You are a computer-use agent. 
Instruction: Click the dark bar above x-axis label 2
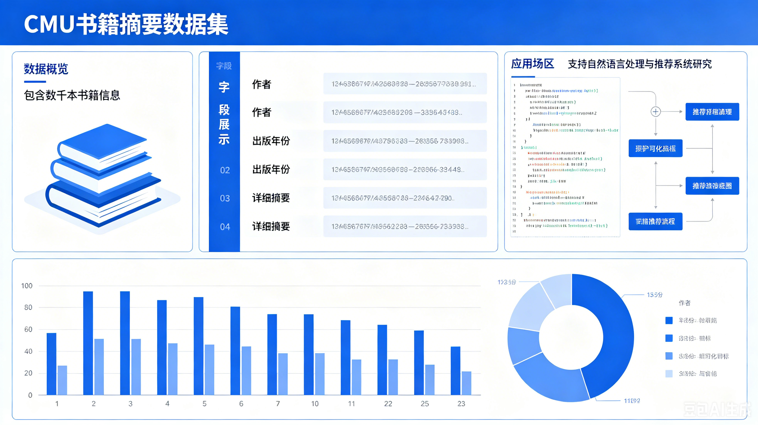coord(88,343)
